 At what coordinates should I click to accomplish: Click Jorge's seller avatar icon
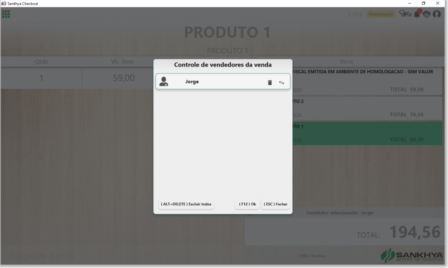click(x=163, y=81)
